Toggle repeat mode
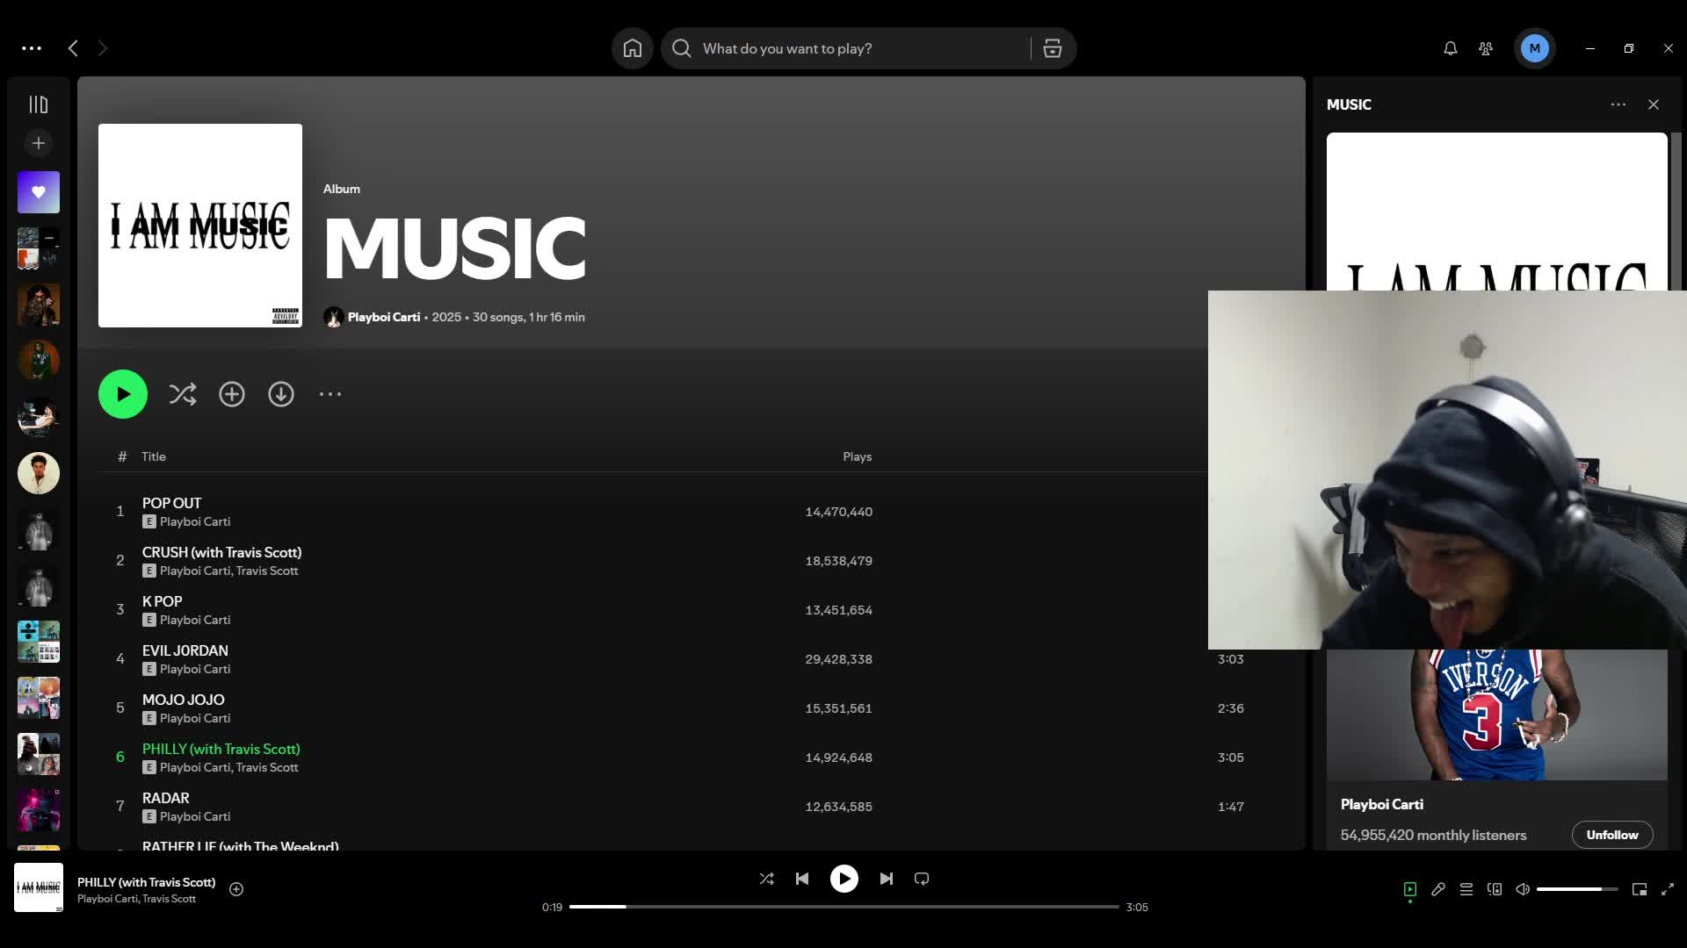This screenshot has height=948, width=1687. (922, 879)
